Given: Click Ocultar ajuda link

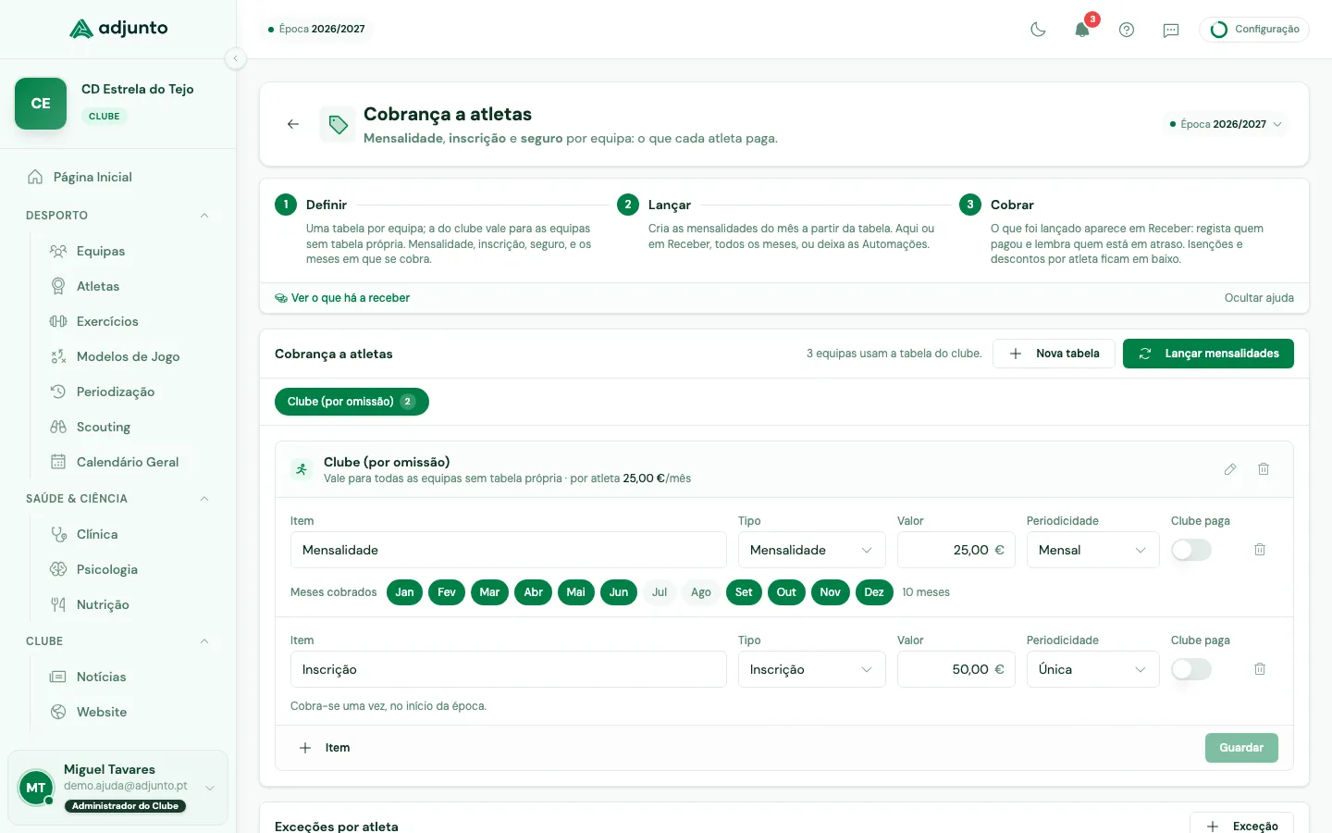Looking at the screenshot, I should click(1259, 298).
